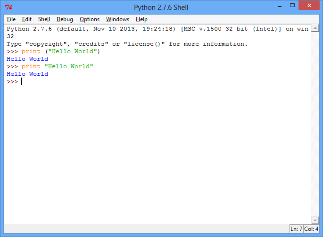Click the blinking cursor at the >>> prompt
The height and width of the screenshot is (237, 323).
[22, 81]
